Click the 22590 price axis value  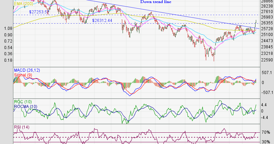point(267,60)
